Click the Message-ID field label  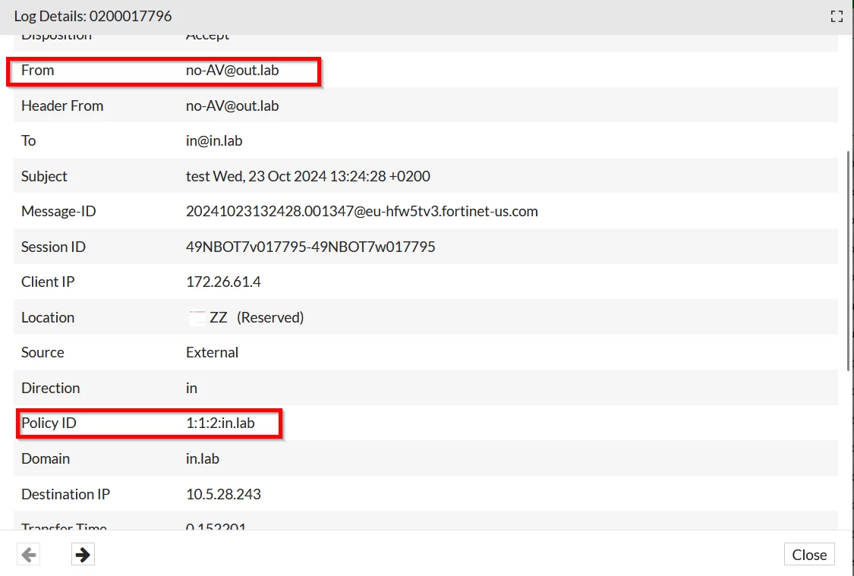(x=58, y=211)
